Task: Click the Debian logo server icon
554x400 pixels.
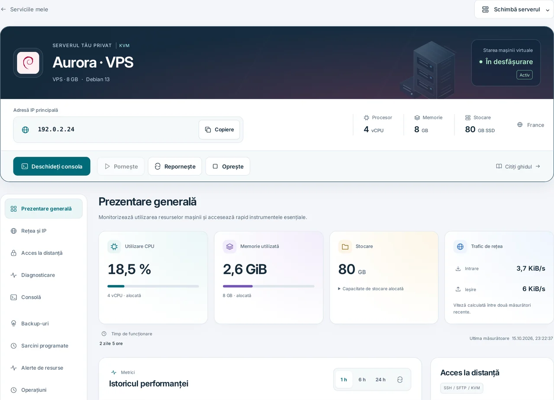Action: 28,63
